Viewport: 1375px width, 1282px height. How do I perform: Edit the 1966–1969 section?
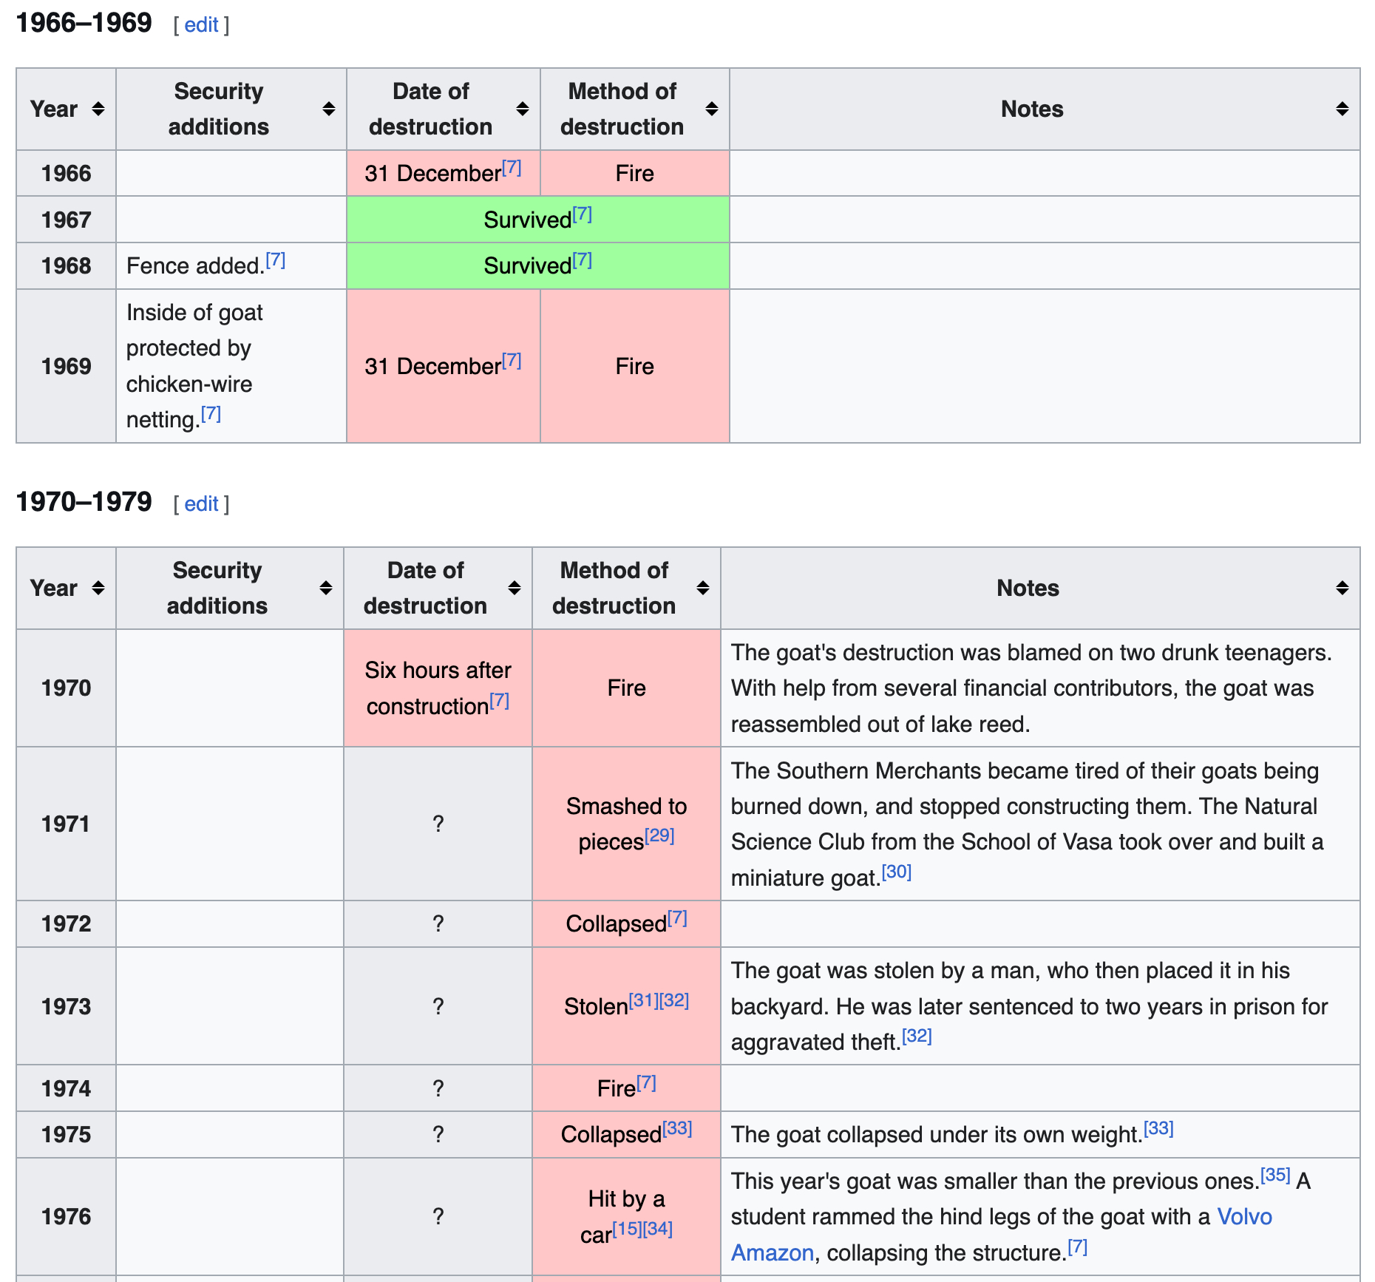[x=201, y=25]
